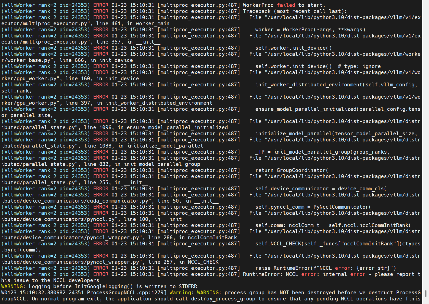Click 'return GroupCoordinator(' code line
429x304 pixels.
click(x=292, y=170)
